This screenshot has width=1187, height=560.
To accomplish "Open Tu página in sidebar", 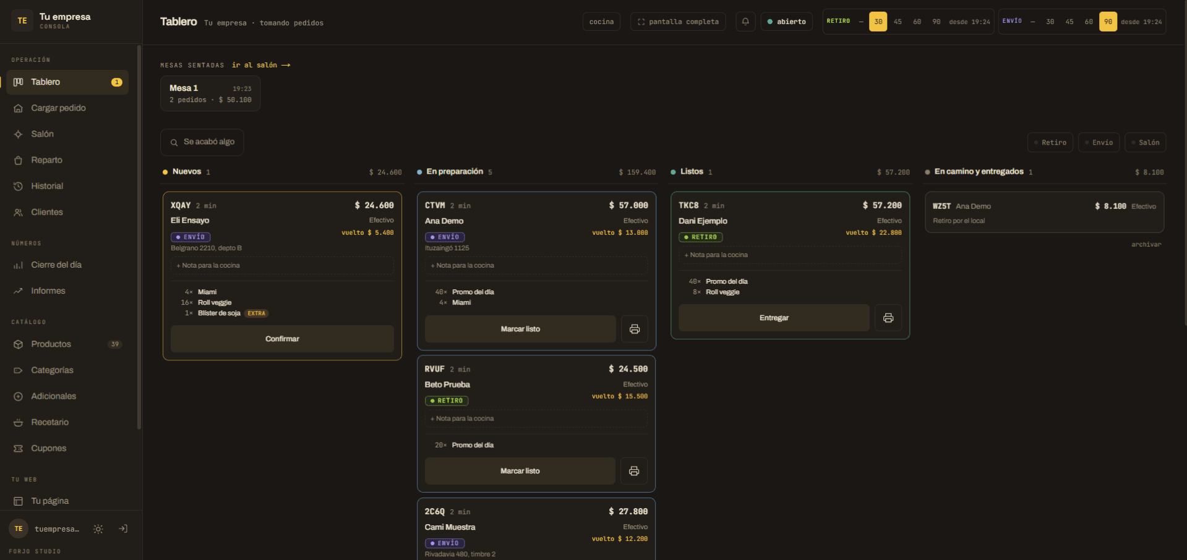I will point(67,501).
